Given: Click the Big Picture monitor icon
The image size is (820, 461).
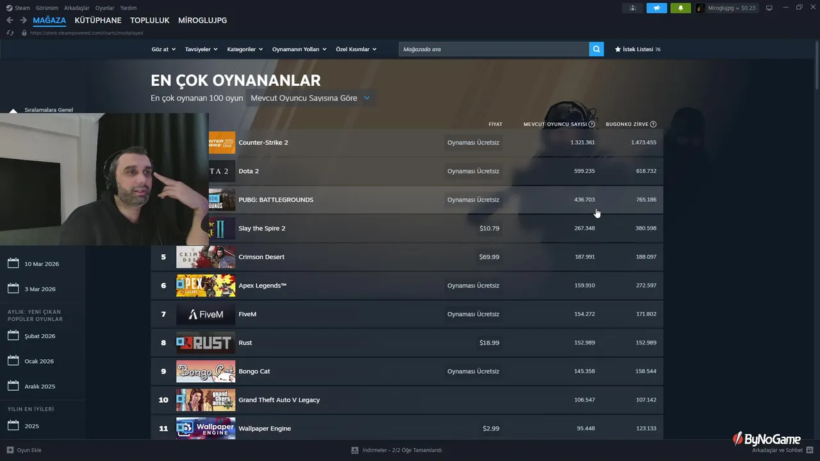Looking at the screenshot, I should click(769, 8).
